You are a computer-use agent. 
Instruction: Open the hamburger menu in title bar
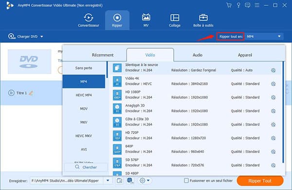[x=257, y=5]
